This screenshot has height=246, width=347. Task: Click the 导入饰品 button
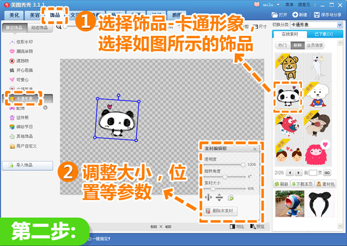click(27, 165)
